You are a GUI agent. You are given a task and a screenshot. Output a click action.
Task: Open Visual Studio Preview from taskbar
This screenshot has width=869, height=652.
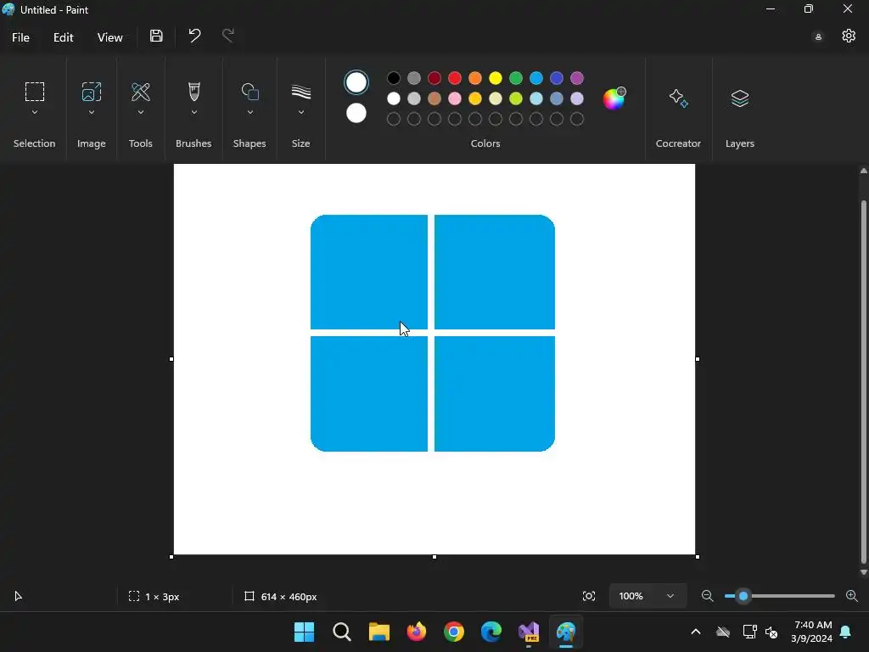[529, 632]
